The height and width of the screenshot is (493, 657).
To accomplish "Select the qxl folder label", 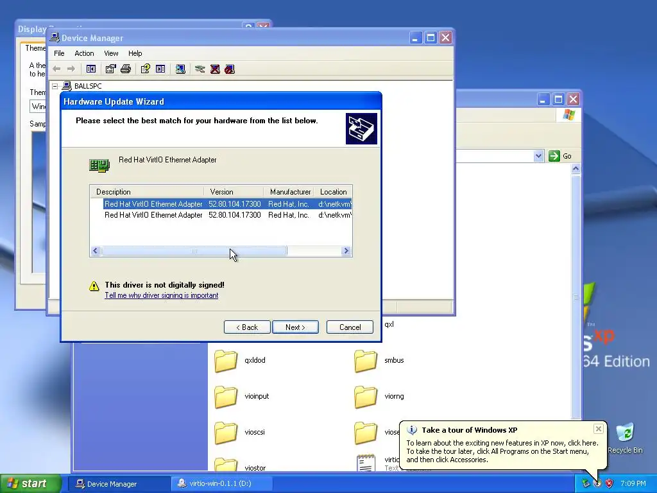I will [389, 324].
